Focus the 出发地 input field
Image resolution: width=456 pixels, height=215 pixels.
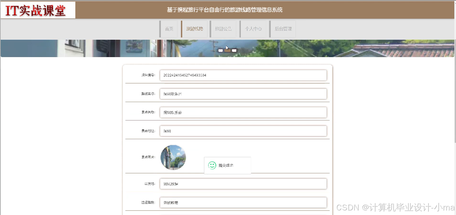[x=243, y=184]
